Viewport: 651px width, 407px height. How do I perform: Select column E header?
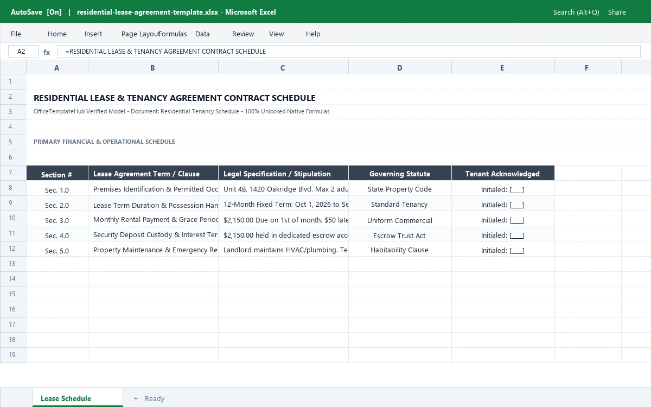click(x=503, y=68)
